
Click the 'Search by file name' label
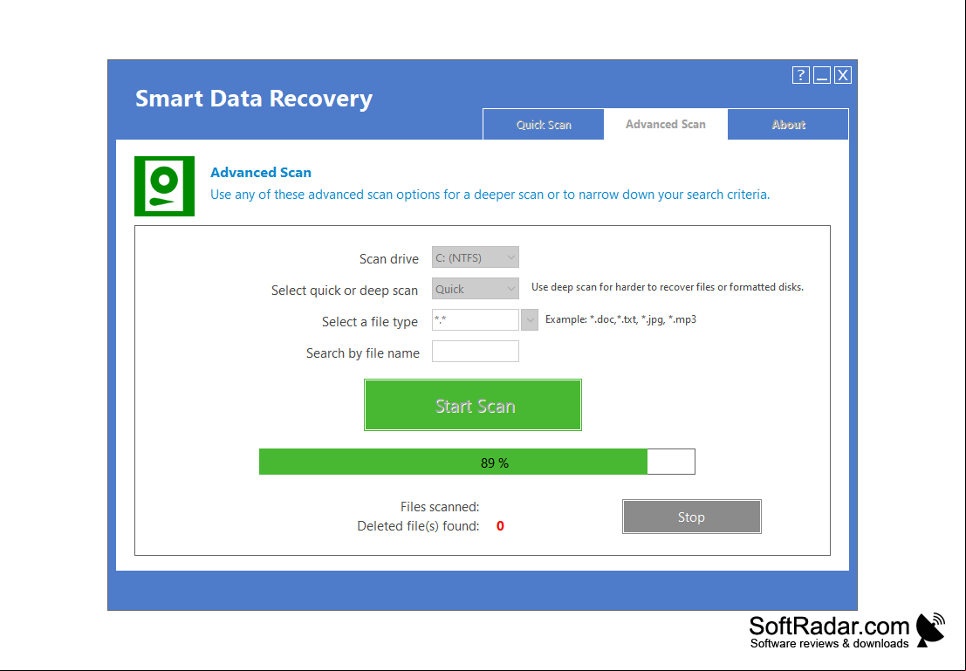pyautogui.click(x=363, y=353)
